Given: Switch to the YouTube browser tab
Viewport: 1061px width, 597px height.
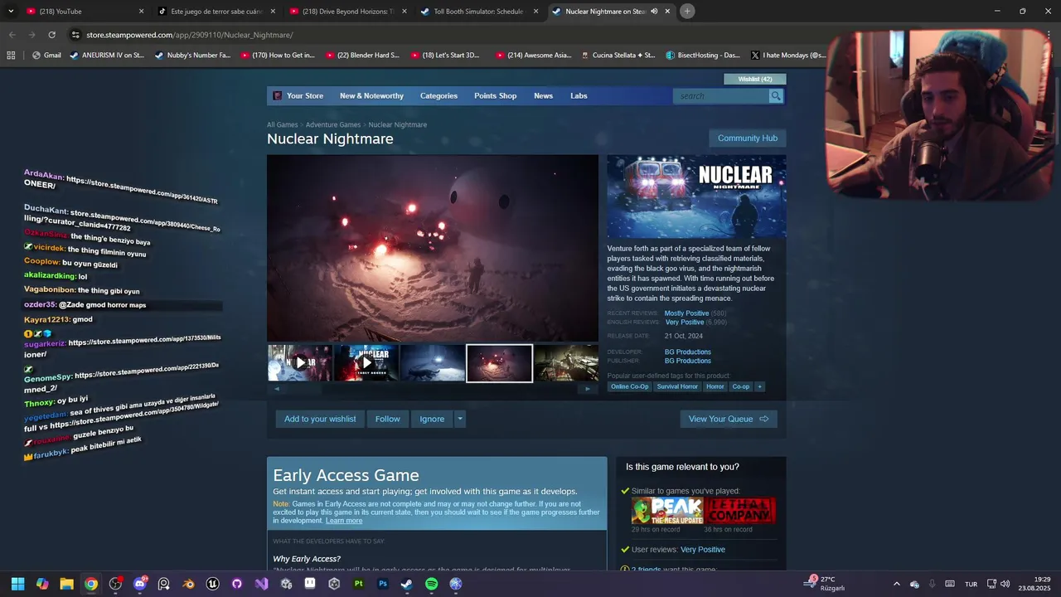Looking at the screenshot, I should coord(84,12).
